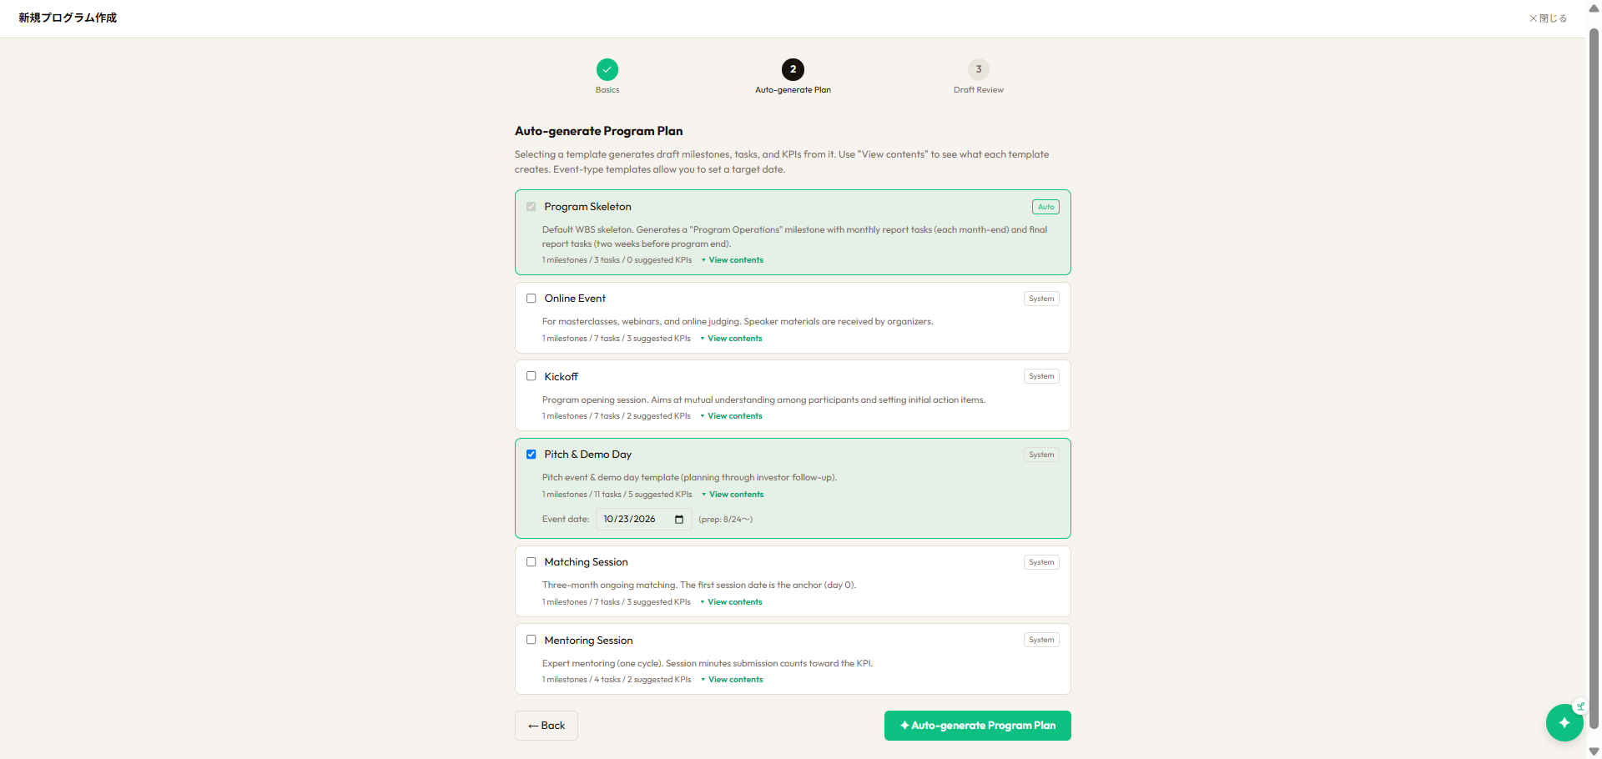Click the Event date input field
The height and width of the screenshot is (759, 1602).
[643, 520]
